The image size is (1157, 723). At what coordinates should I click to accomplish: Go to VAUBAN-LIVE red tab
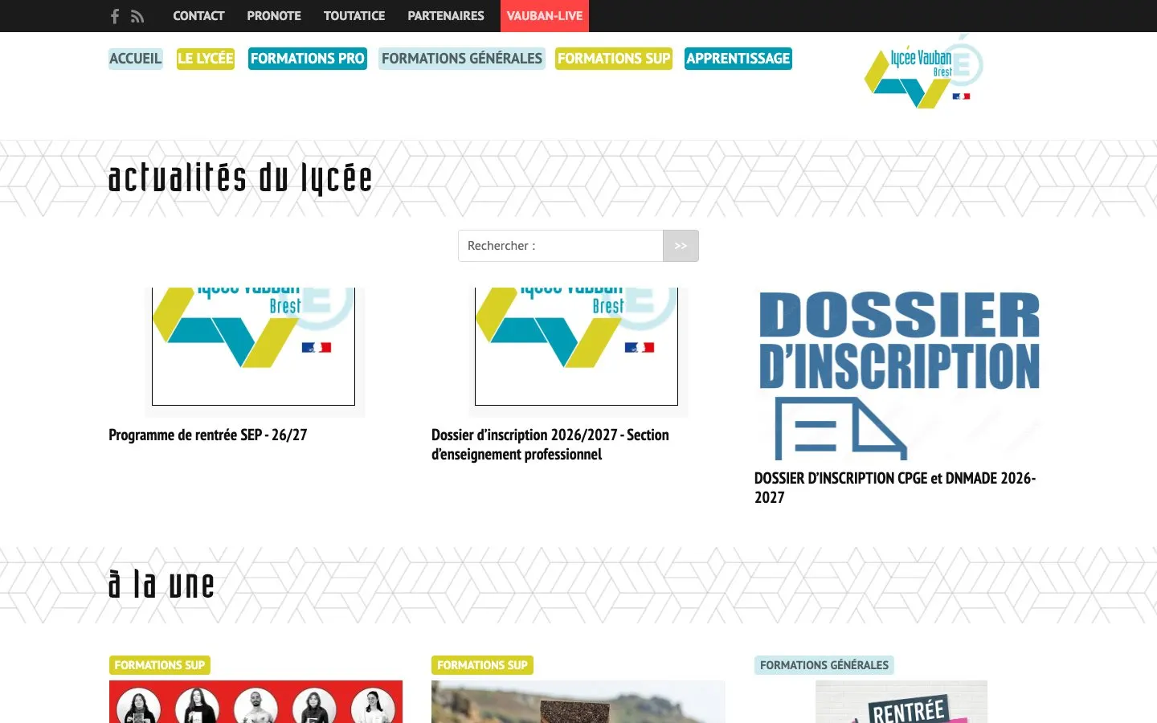[x=545, y=16]
